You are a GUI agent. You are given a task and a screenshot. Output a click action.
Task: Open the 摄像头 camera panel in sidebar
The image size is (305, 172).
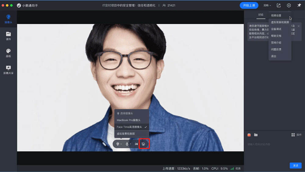(9, 19)
